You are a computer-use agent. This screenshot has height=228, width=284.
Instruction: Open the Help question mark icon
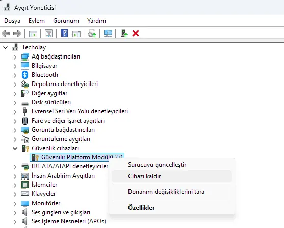click(x=64, y=33)
